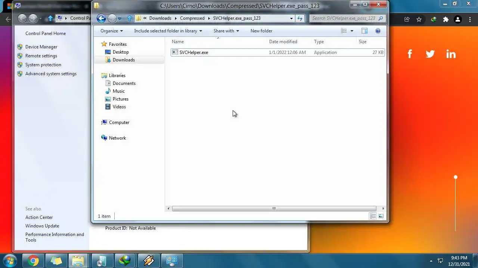Viewport: 478px width, 268px height.
Task: Open the address bar history dropdown
Action: coord(291,18)
